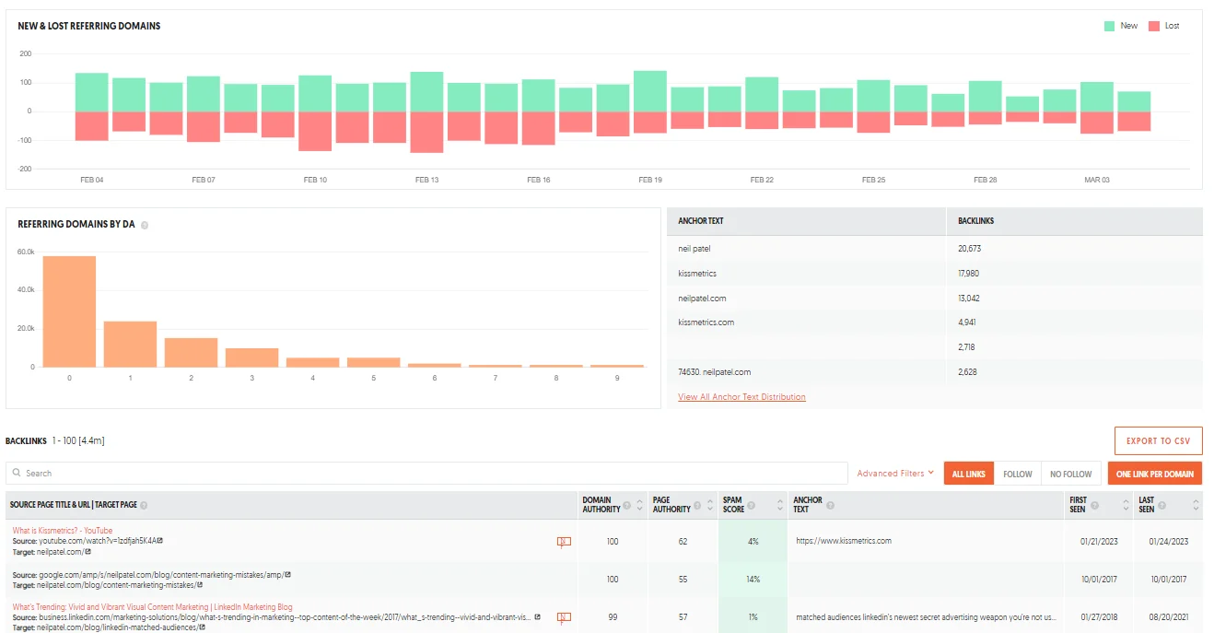Viewport: 1214px width, 633px height.
Task: Click the green New legend swatch
Action: click(1108, 25)
